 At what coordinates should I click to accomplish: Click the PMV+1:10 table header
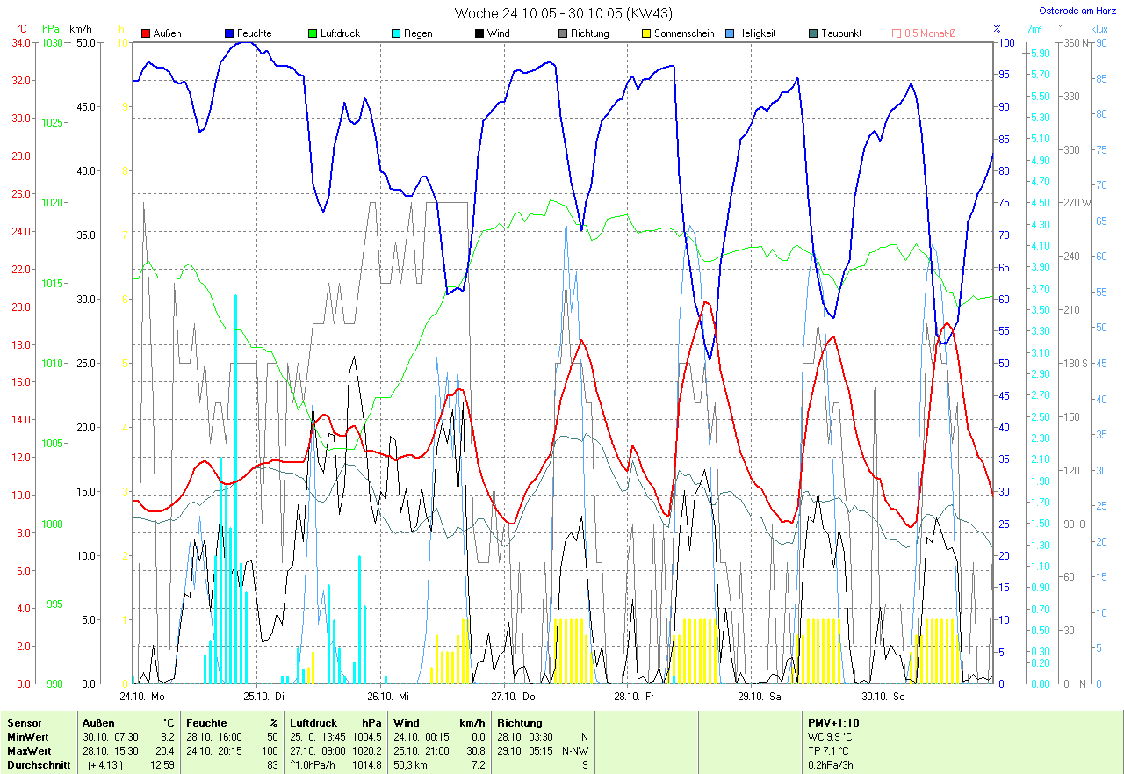point(834,723)
